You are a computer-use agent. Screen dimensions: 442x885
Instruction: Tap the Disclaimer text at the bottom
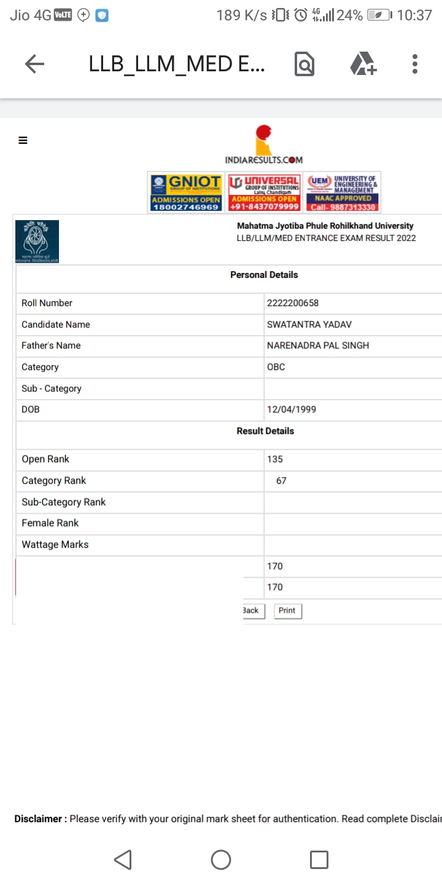[x=228, y=819]
